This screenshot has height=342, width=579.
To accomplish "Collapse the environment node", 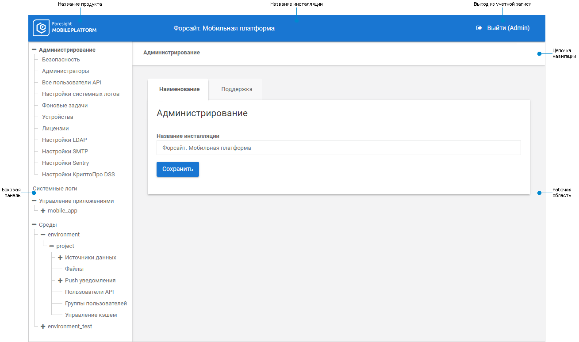I will click(x=43, y=235).
